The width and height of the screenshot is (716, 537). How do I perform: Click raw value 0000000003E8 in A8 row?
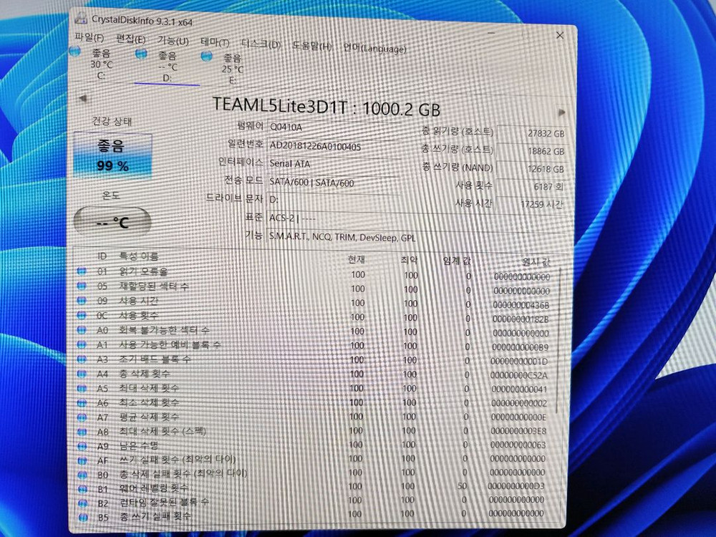(518, 431)
